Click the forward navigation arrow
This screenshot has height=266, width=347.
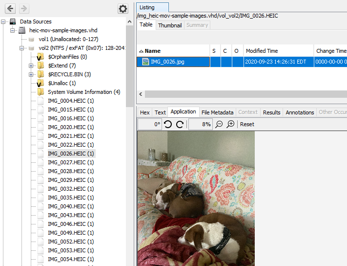[23, 8]
